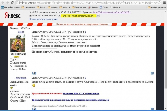
Task: Open the Новости bookmark
Action: point(115,7)
